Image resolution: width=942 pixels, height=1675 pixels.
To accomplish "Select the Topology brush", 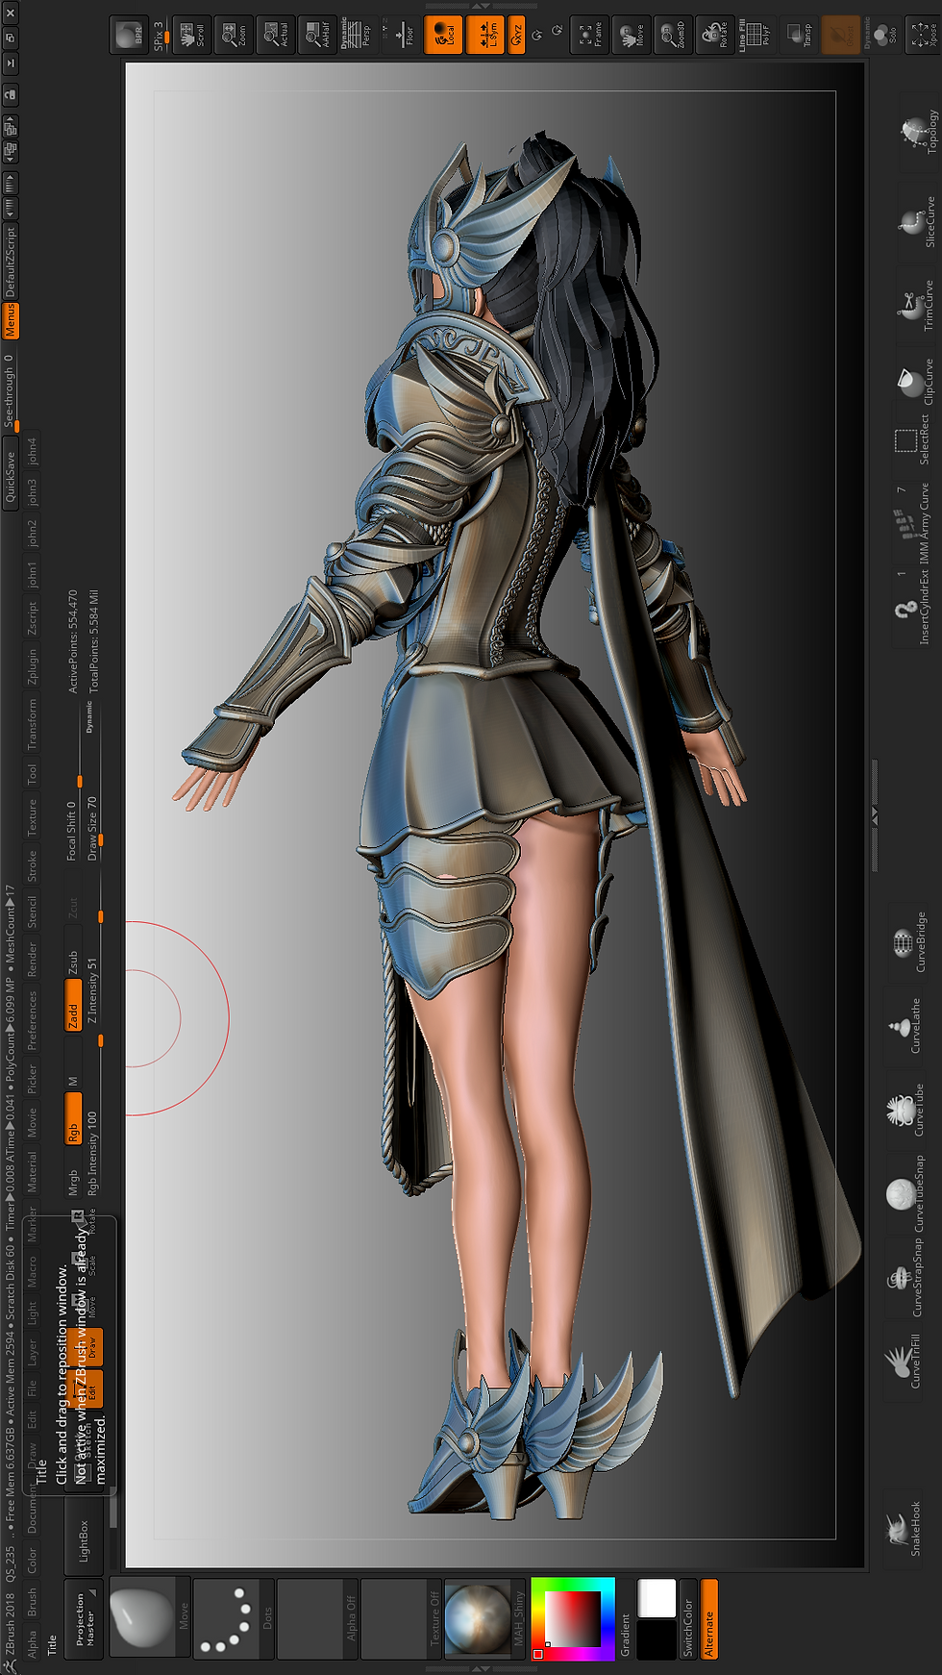I will point(919,132).
